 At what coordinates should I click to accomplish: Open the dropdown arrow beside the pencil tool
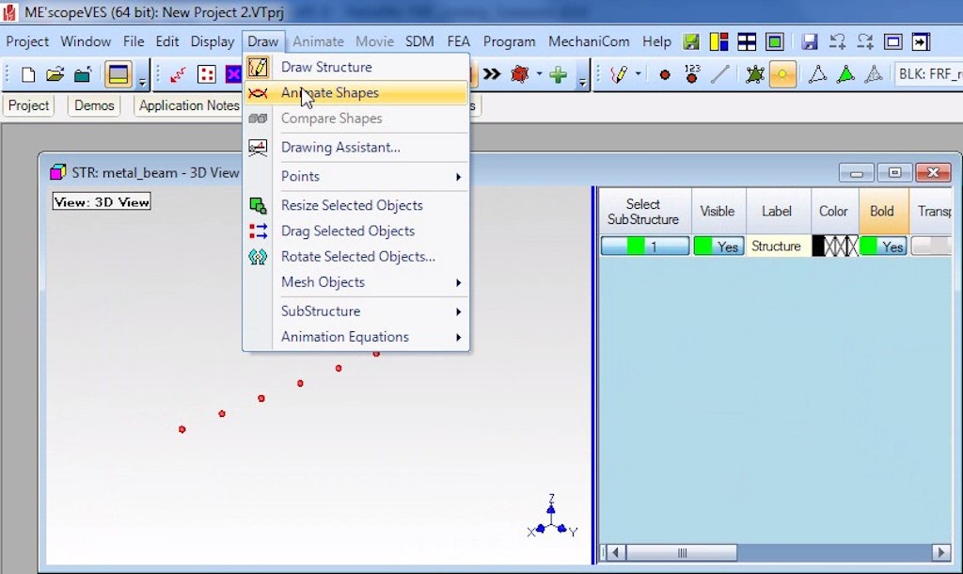click(x=639, y=75)
